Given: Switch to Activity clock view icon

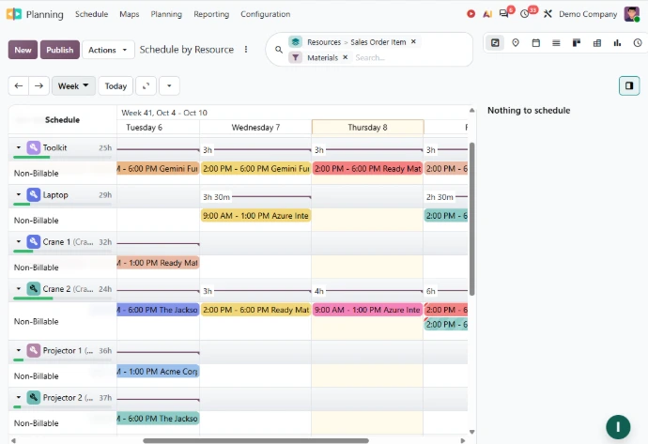Looking at the screenshot, I should tap(638, 42).
